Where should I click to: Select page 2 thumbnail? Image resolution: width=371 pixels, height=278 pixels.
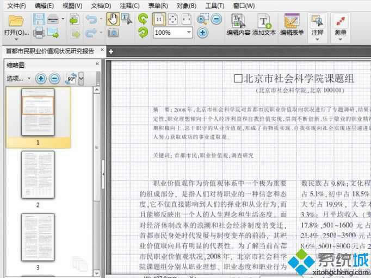point(38,174)
